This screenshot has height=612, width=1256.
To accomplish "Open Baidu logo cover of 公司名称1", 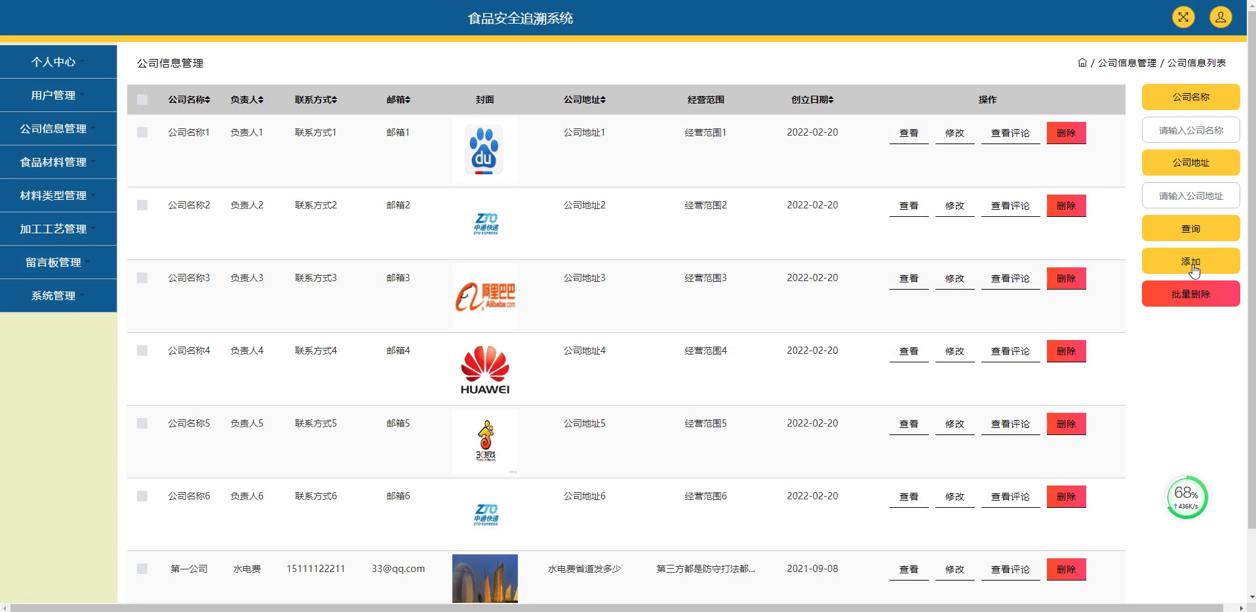I will pyautogui.click(x=485, y=151).
